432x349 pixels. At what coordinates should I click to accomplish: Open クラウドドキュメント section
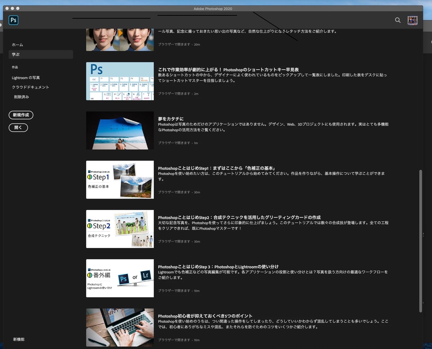30,87
